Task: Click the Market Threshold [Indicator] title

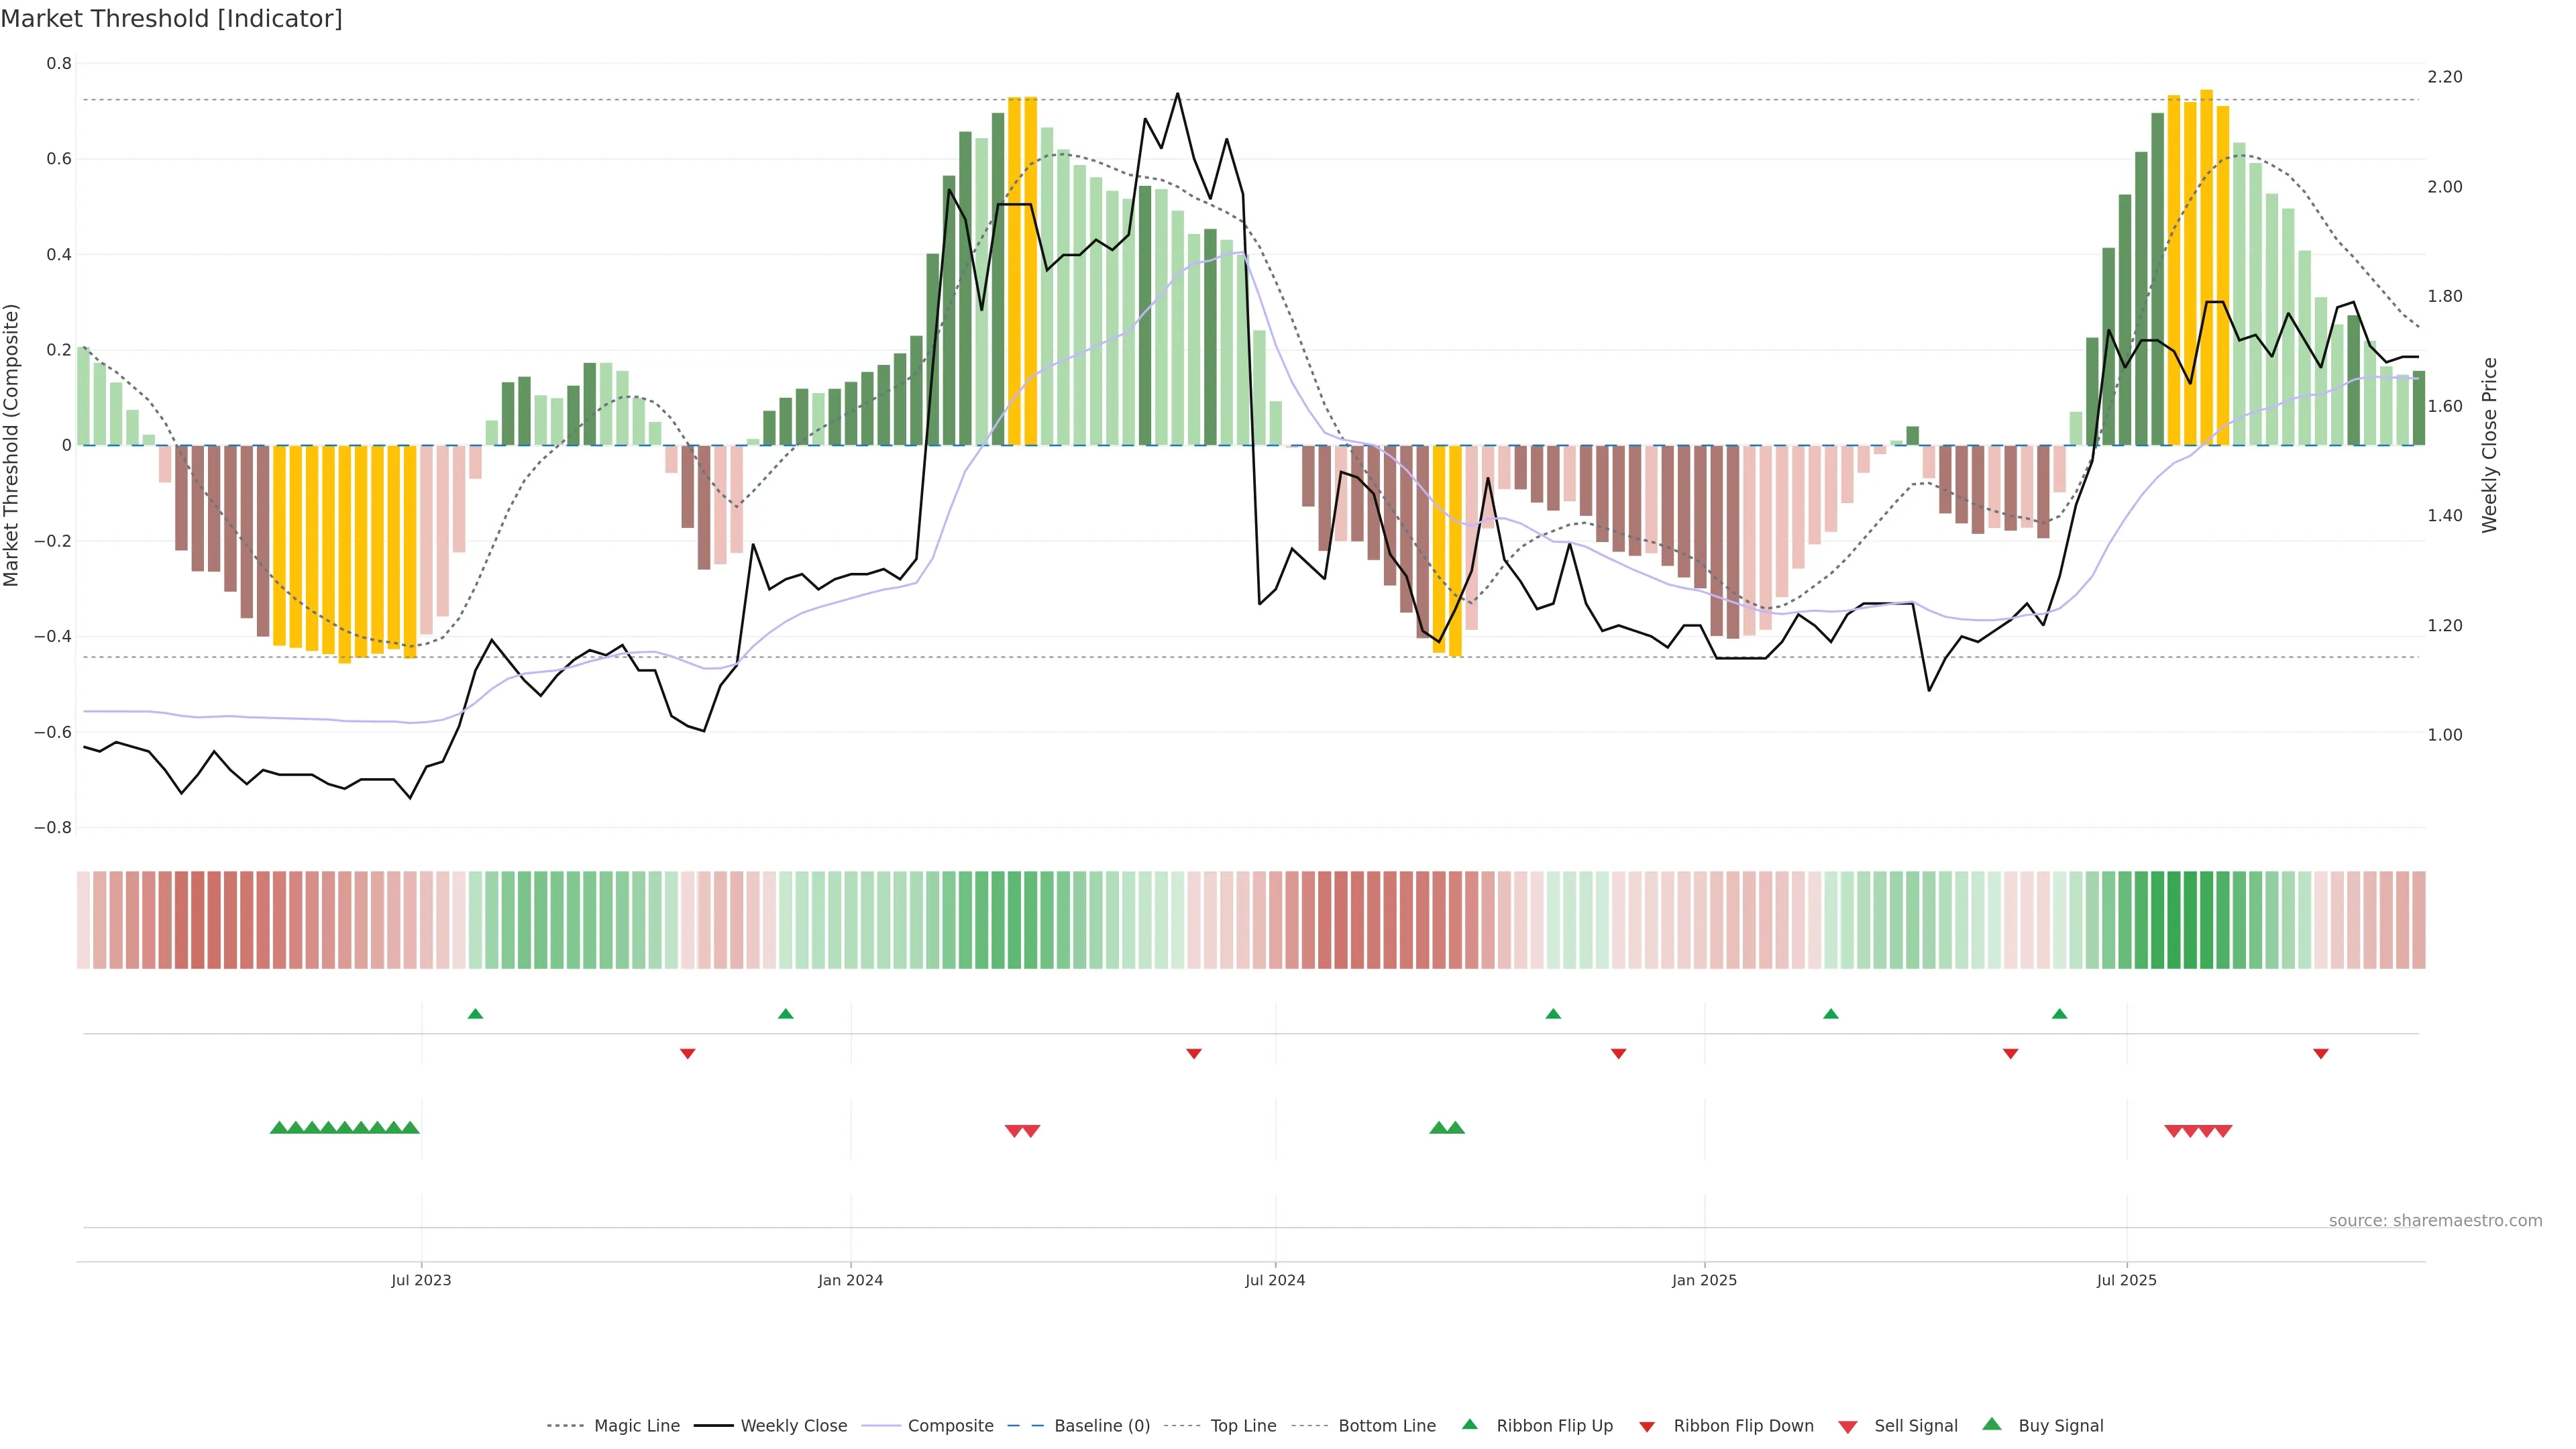Action: coord(171,19)
